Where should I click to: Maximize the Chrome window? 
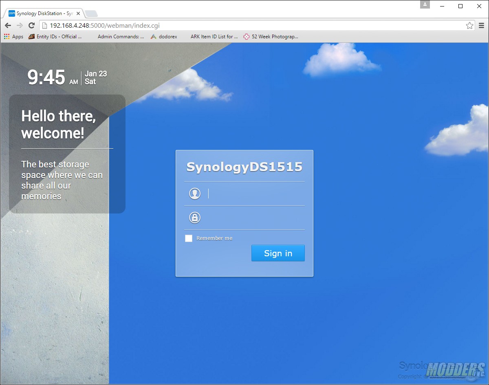460,6
